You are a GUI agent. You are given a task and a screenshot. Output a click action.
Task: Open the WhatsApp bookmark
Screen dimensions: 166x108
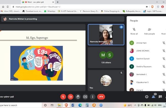point(50,11)
